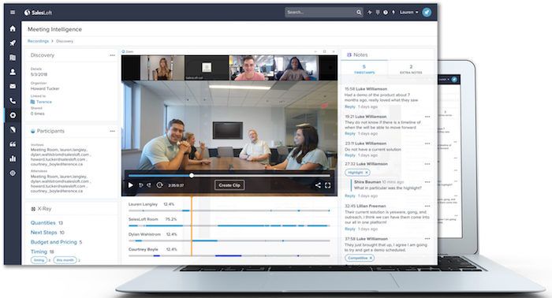Go back to the Recordings breadcrumb

click(39, 41)
